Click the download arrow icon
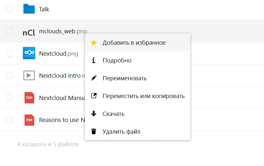Viewport: 264px width, 166px height. (94, 114)
